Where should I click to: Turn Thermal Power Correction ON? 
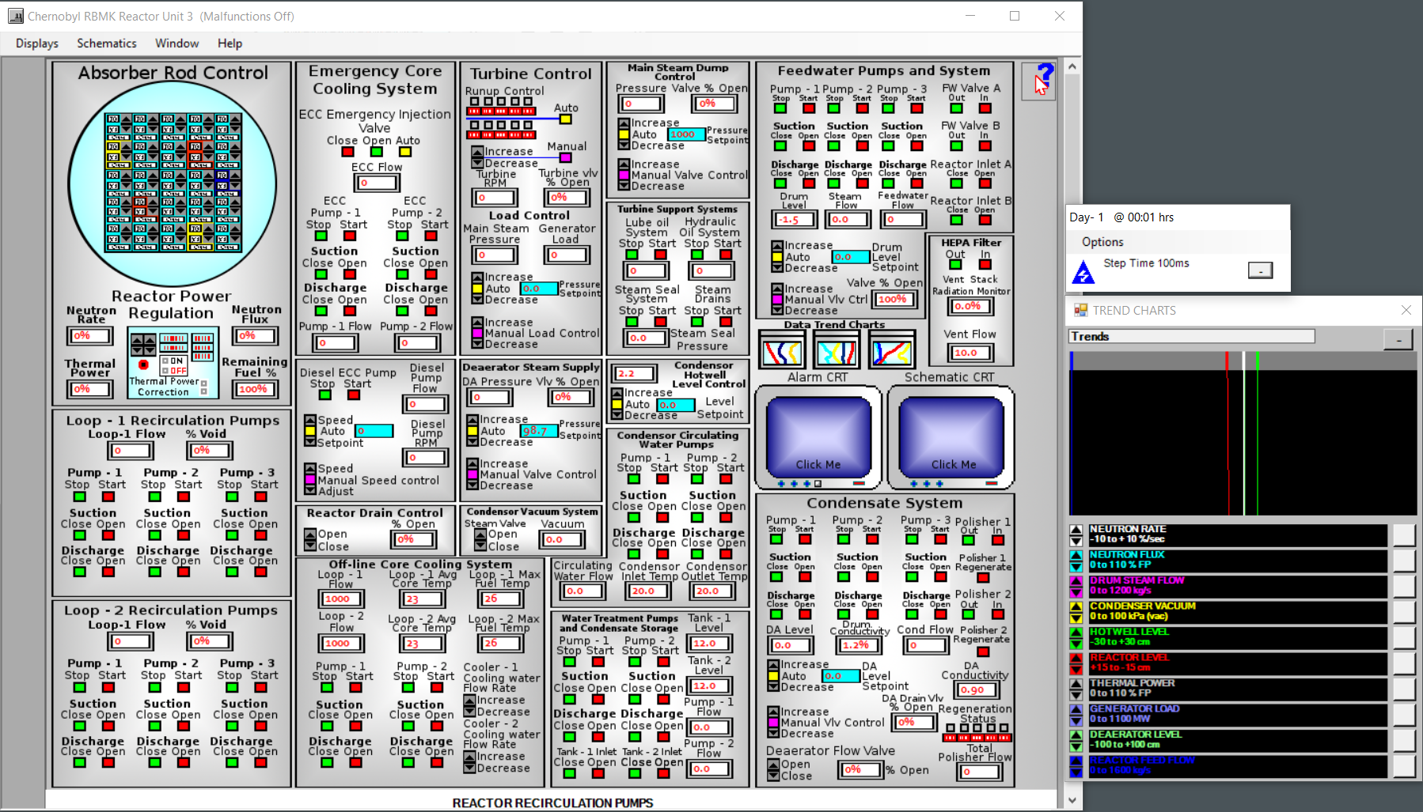click(165, 361)
